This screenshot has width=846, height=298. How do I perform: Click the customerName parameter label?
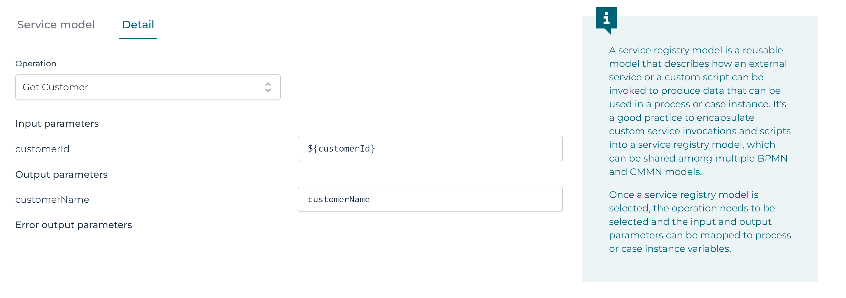point(52,199)
